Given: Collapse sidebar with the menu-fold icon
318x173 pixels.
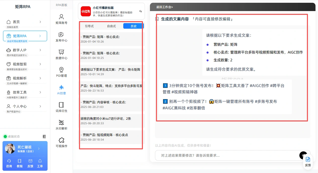Looking at the screenshot, I should click(44, 137).
